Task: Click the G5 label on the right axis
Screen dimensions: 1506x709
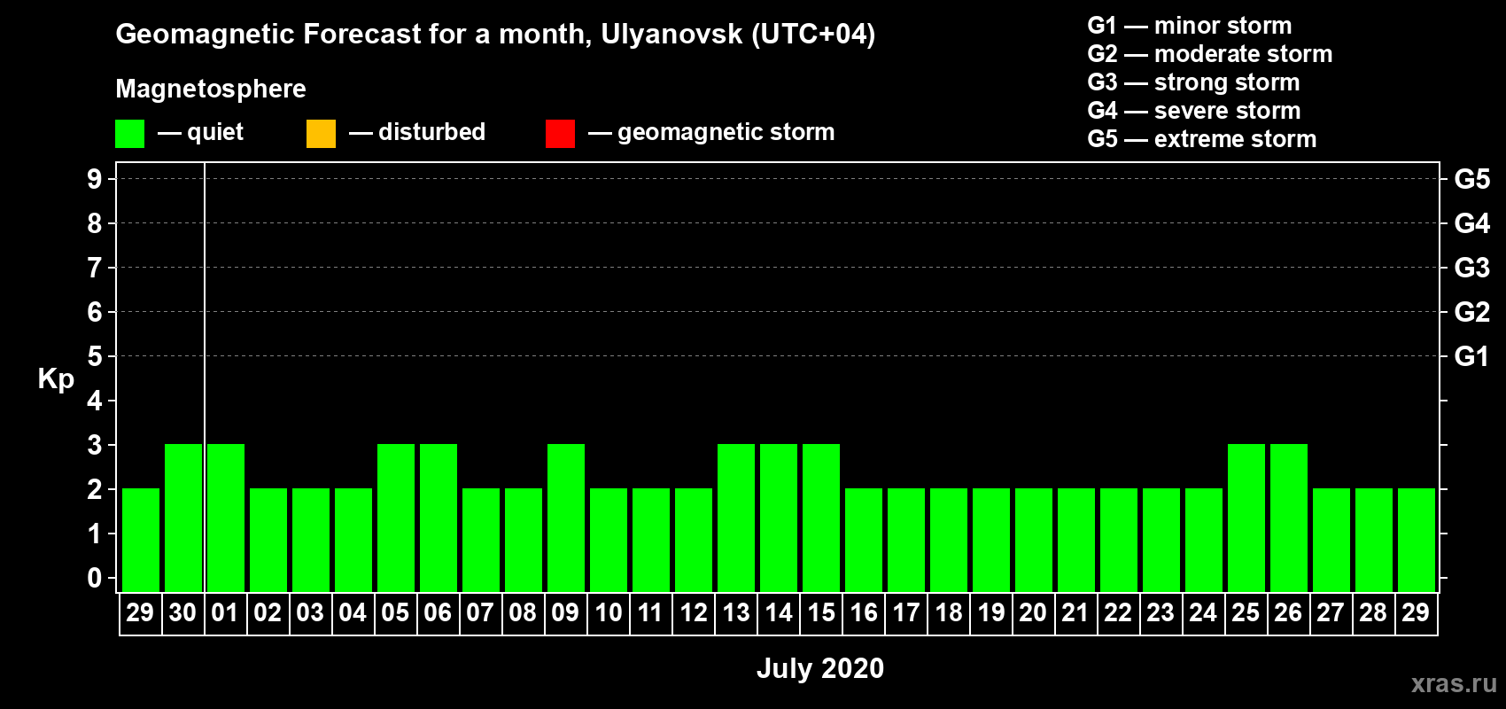Action: click(1472, 179)
